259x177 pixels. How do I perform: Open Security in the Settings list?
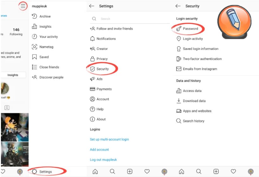point(99,69)
